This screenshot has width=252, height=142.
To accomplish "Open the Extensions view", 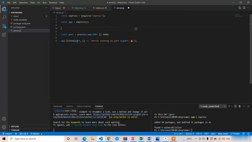I will click(4, 35).
